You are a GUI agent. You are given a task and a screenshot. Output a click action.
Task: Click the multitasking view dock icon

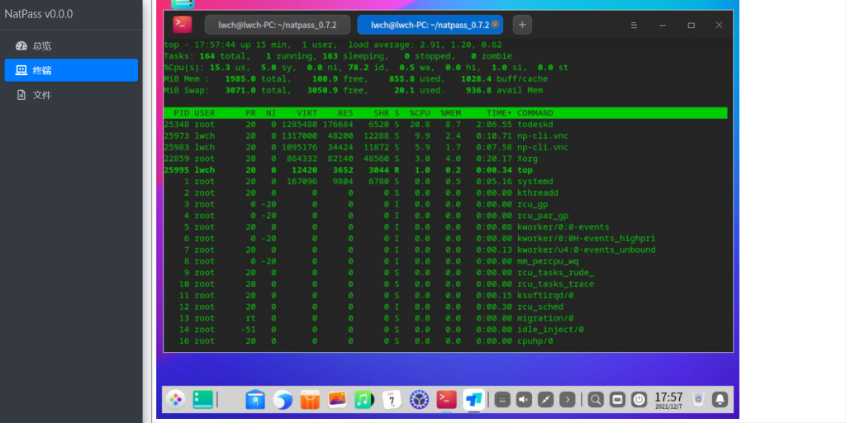pyautogui.click(x=203, y=400)
